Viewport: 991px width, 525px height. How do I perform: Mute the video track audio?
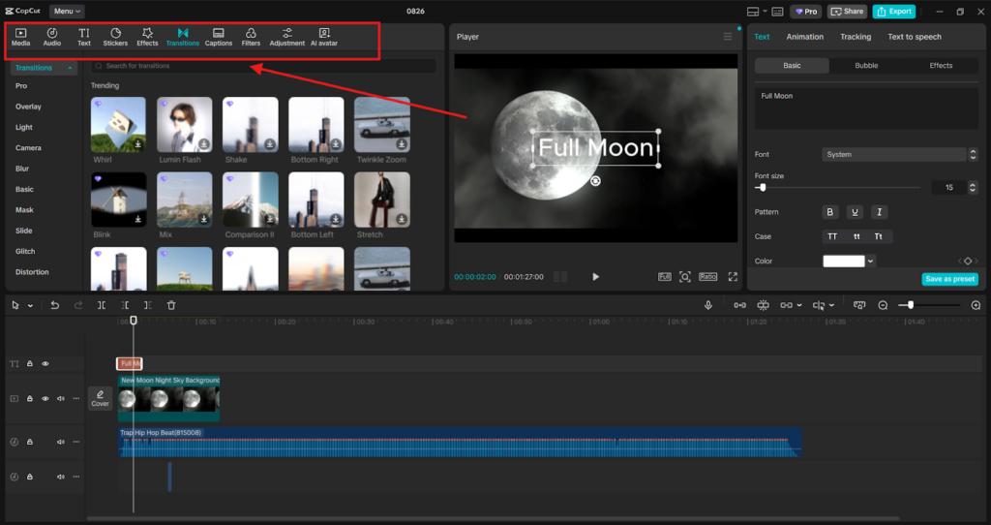point(60,398)
